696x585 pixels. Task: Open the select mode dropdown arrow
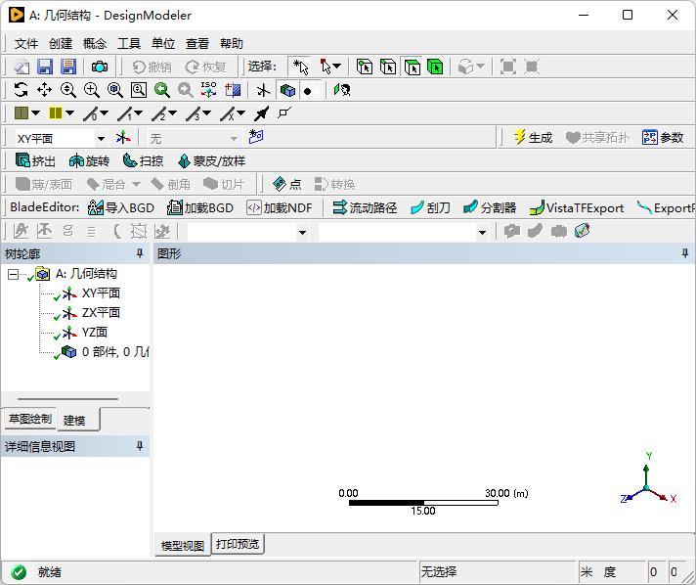point(337,67)
